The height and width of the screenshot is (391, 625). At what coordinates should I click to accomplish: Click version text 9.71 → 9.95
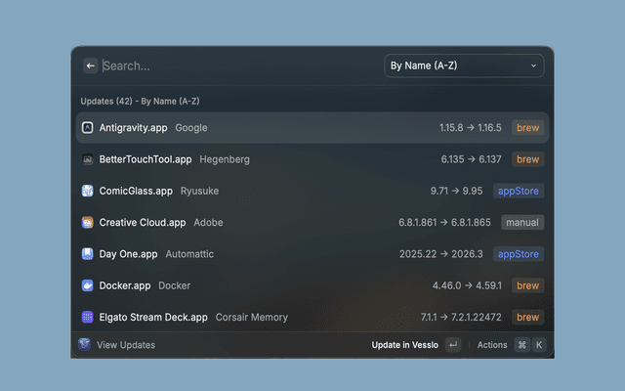tap(456, 191)
